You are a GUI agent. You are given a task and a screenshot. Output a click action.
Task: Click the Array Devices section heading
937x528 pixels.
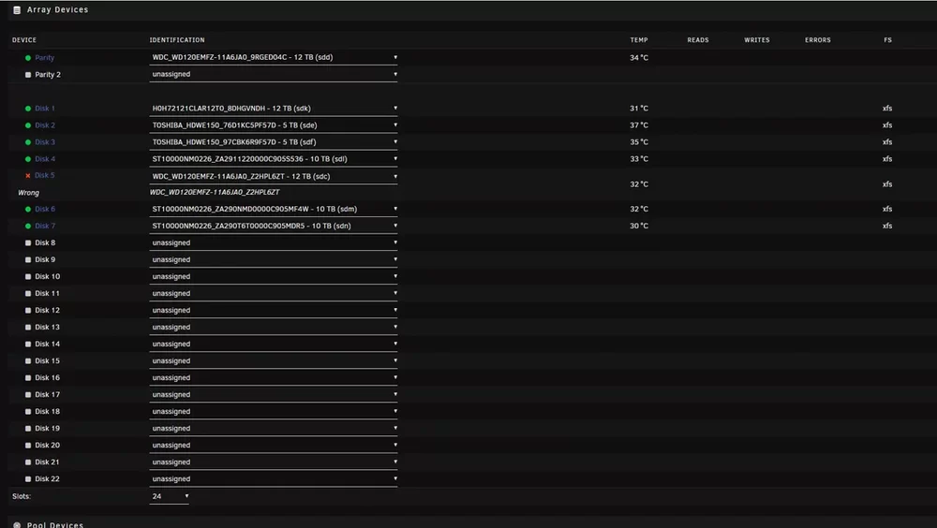57,10
